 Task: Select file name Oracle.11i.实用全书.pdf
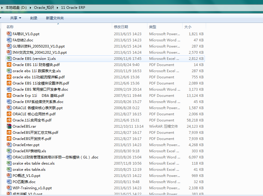tap(32, 120)
